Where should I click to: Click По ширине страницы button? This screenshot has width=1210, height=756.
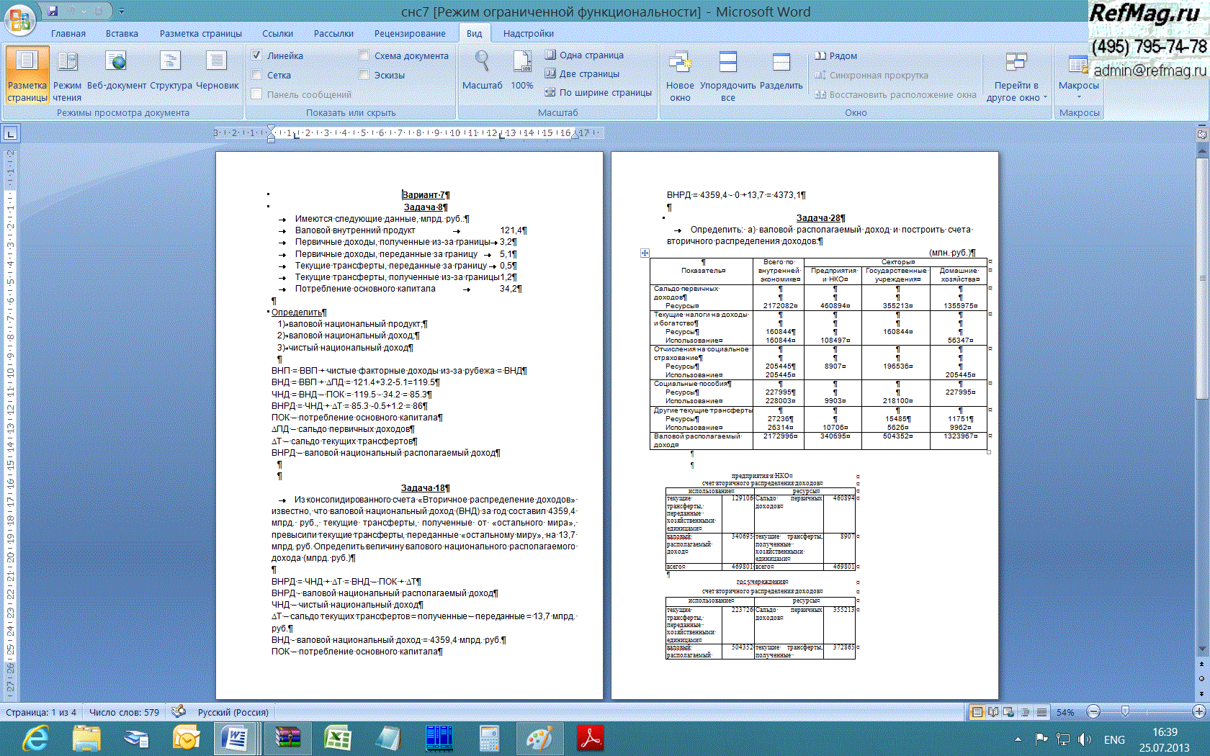(598, 92)
